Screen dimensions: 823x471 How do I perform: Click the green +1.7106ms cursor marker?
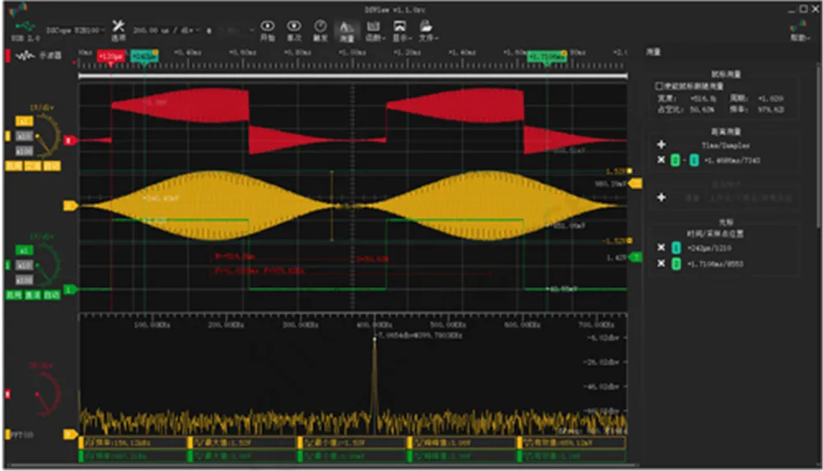point(547,56)
